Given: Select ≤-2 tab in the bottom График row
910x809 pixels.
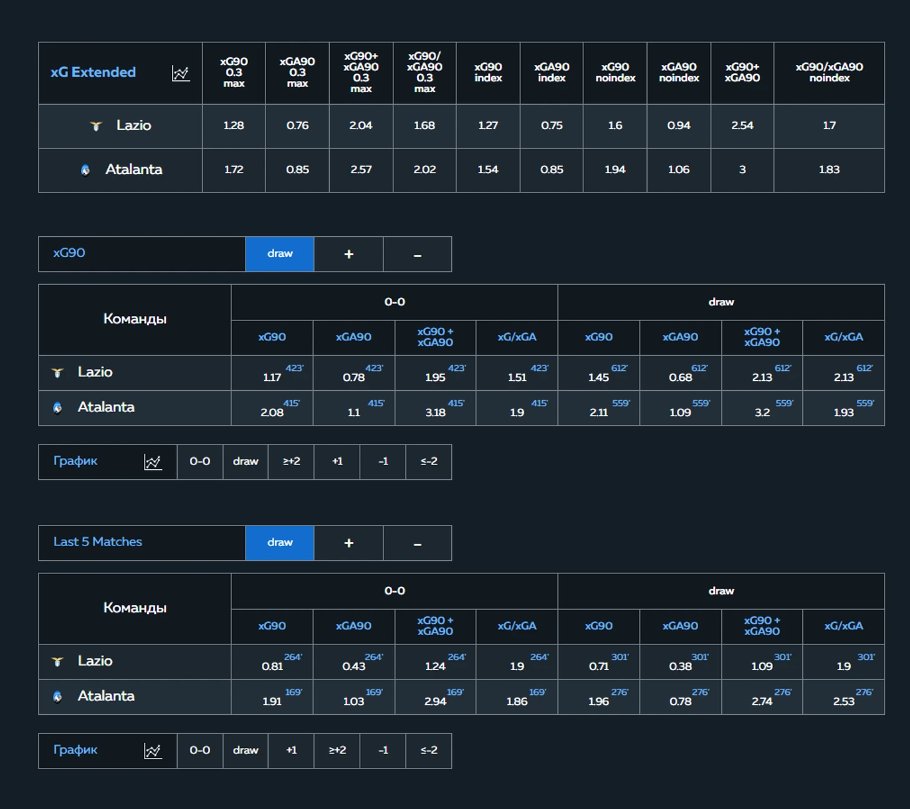Looking at the screenshot, I should (429, 750).
